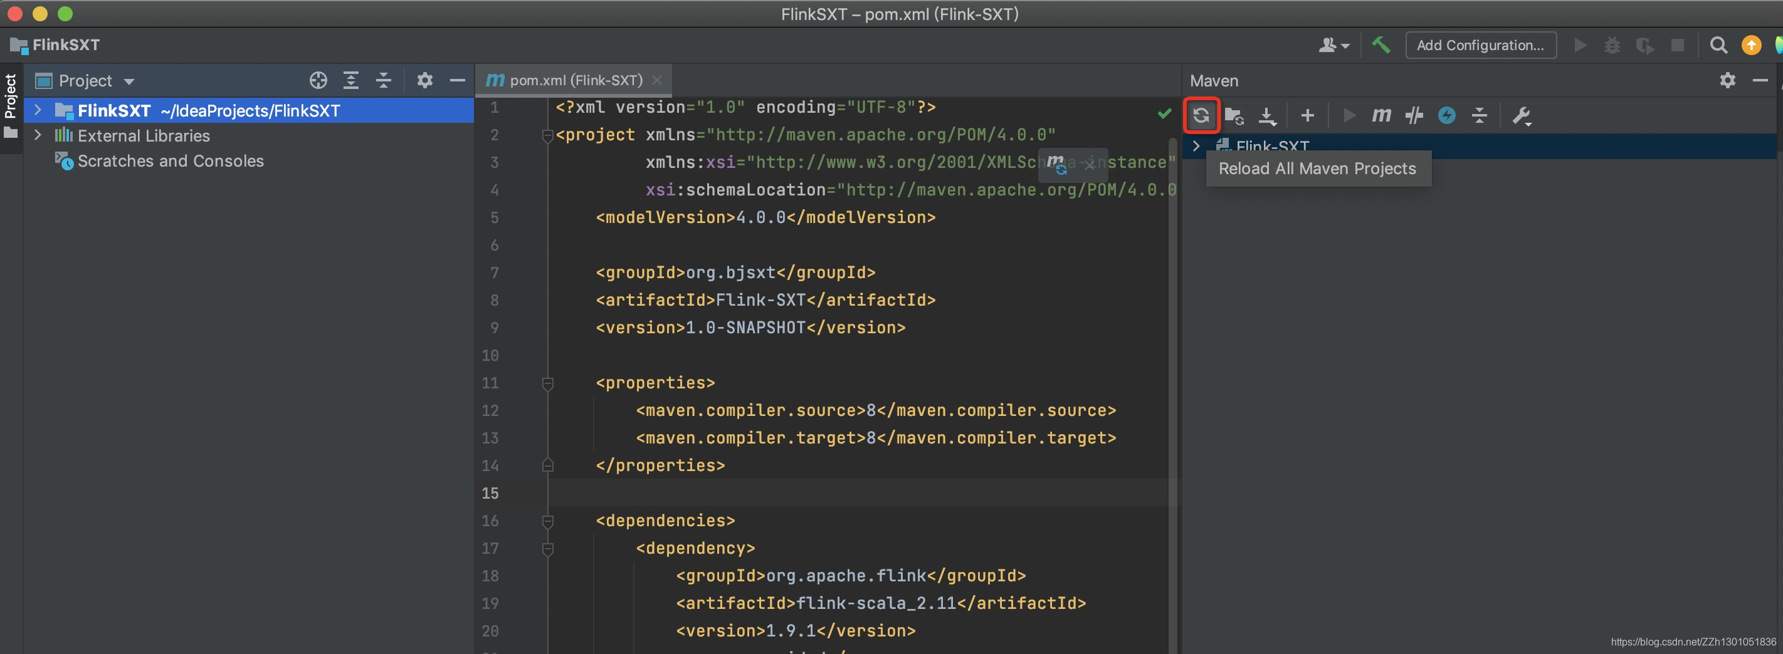The image size is (1783, 654).
Task: Reload all Maven projects
Action: pyautogui.click(x=1201, y=115)
